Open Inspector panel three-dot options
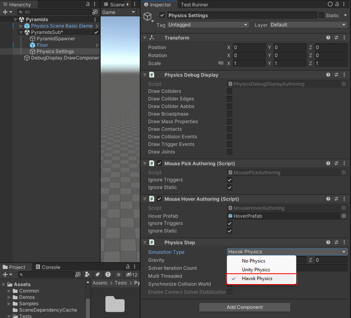Image resolution: width=351 pixels, height=318 pixels. tap(344, 4)
